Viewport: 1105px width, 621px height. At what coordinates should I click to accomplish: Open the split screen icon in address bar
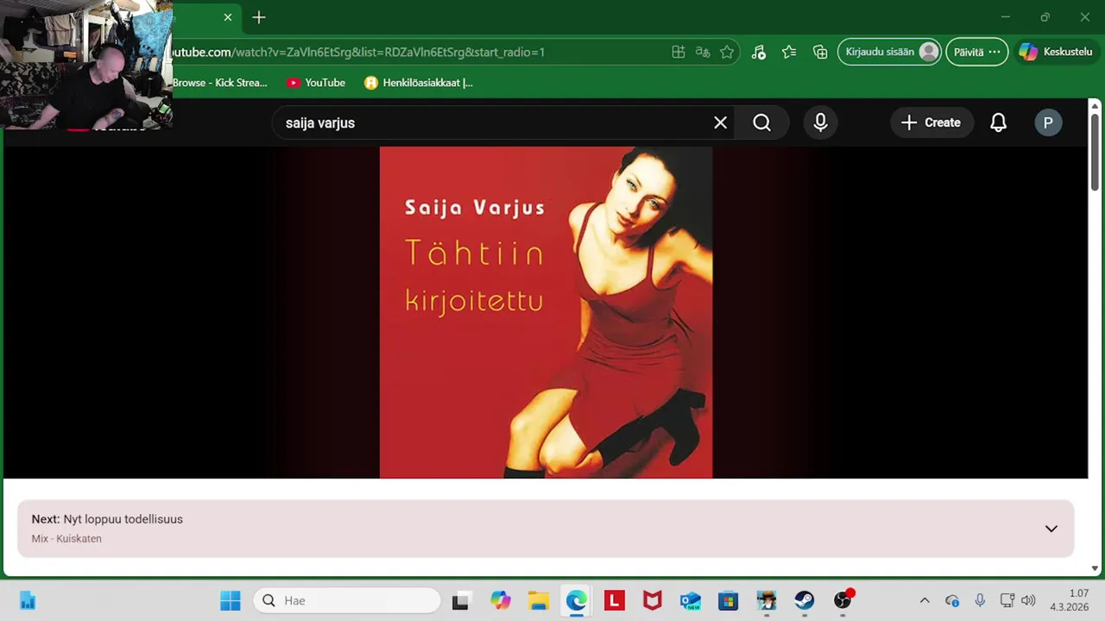click(679, 52)
